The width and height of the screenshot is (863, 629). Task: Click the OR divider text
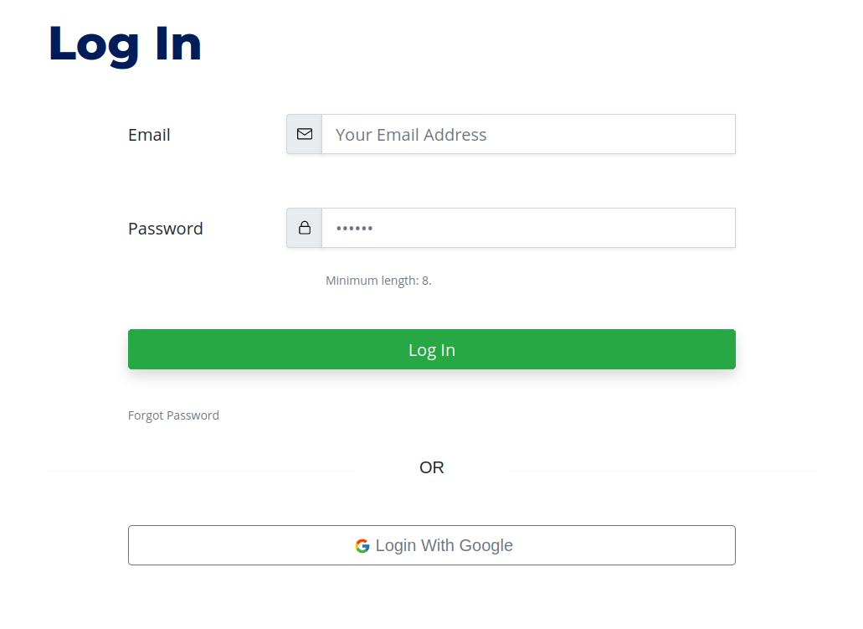pyautogui.click(x=432, y=467)
